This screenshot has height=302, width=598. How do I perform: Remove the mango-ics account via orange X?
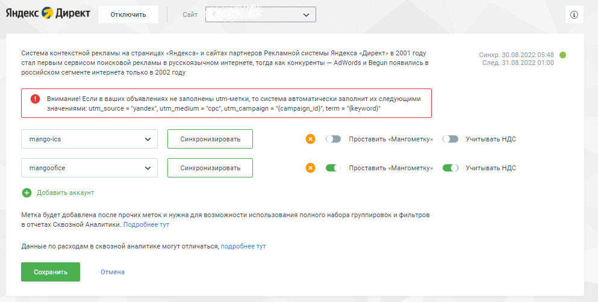click(310, 139)
